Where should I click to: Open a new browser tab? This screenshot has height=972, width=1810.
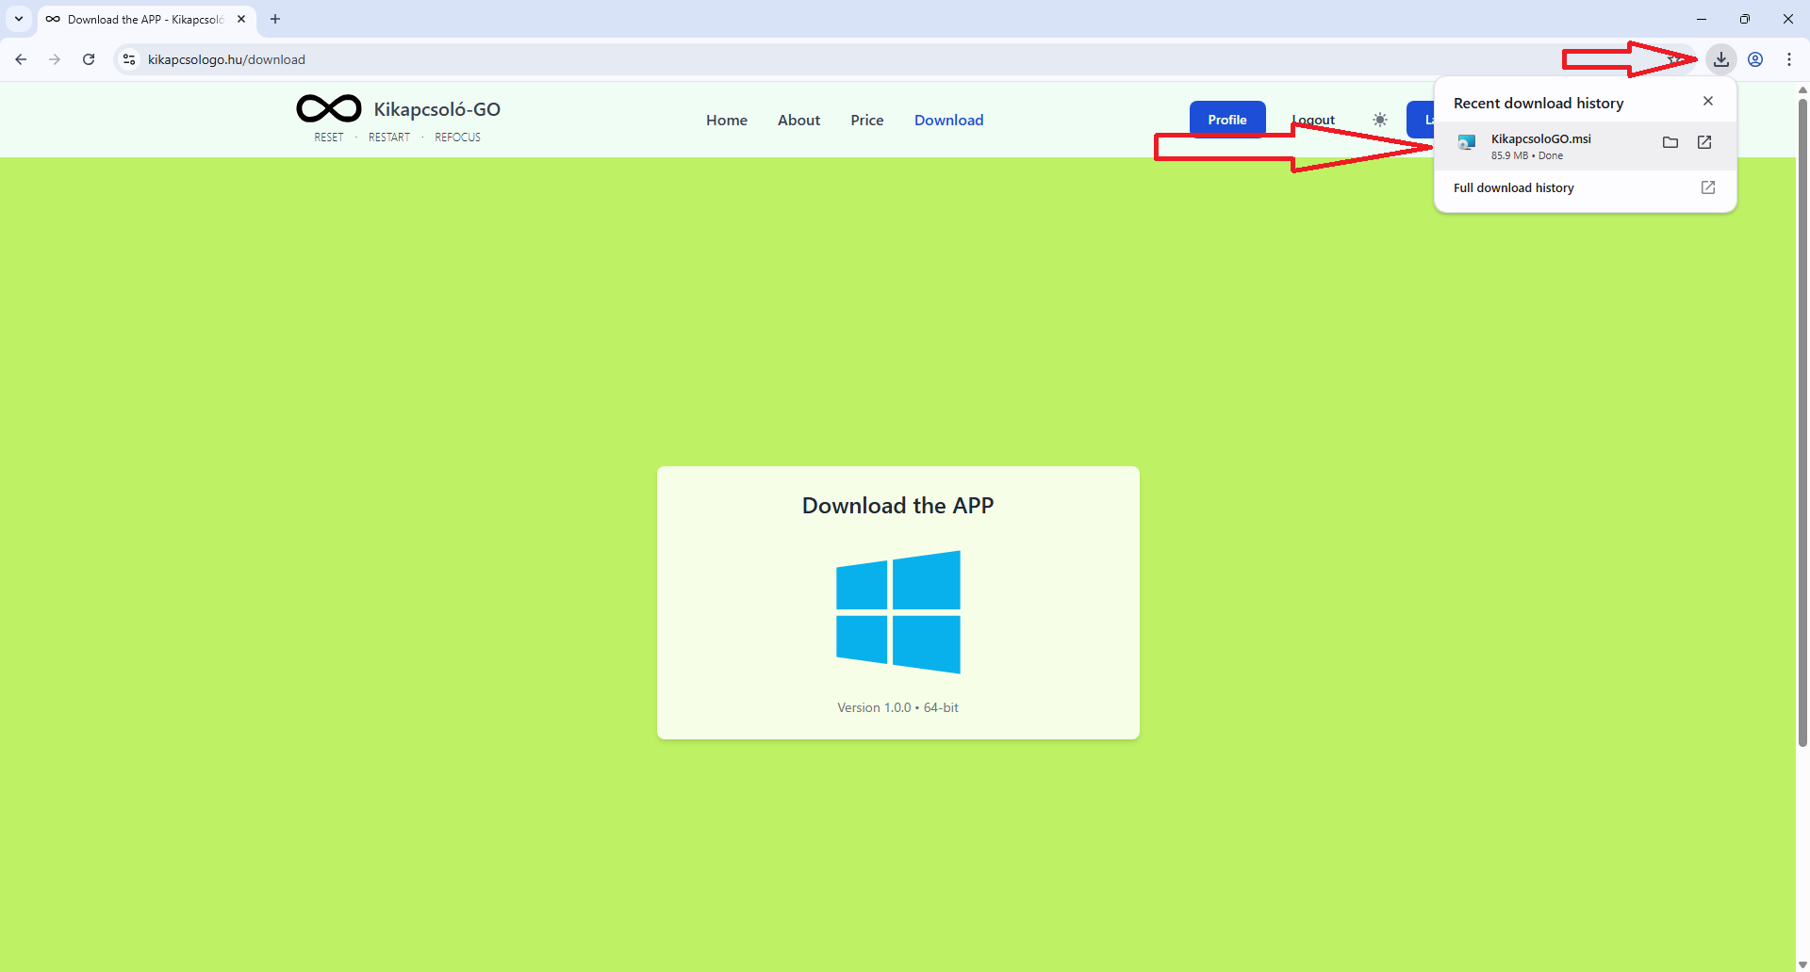(x=275, y=19)
